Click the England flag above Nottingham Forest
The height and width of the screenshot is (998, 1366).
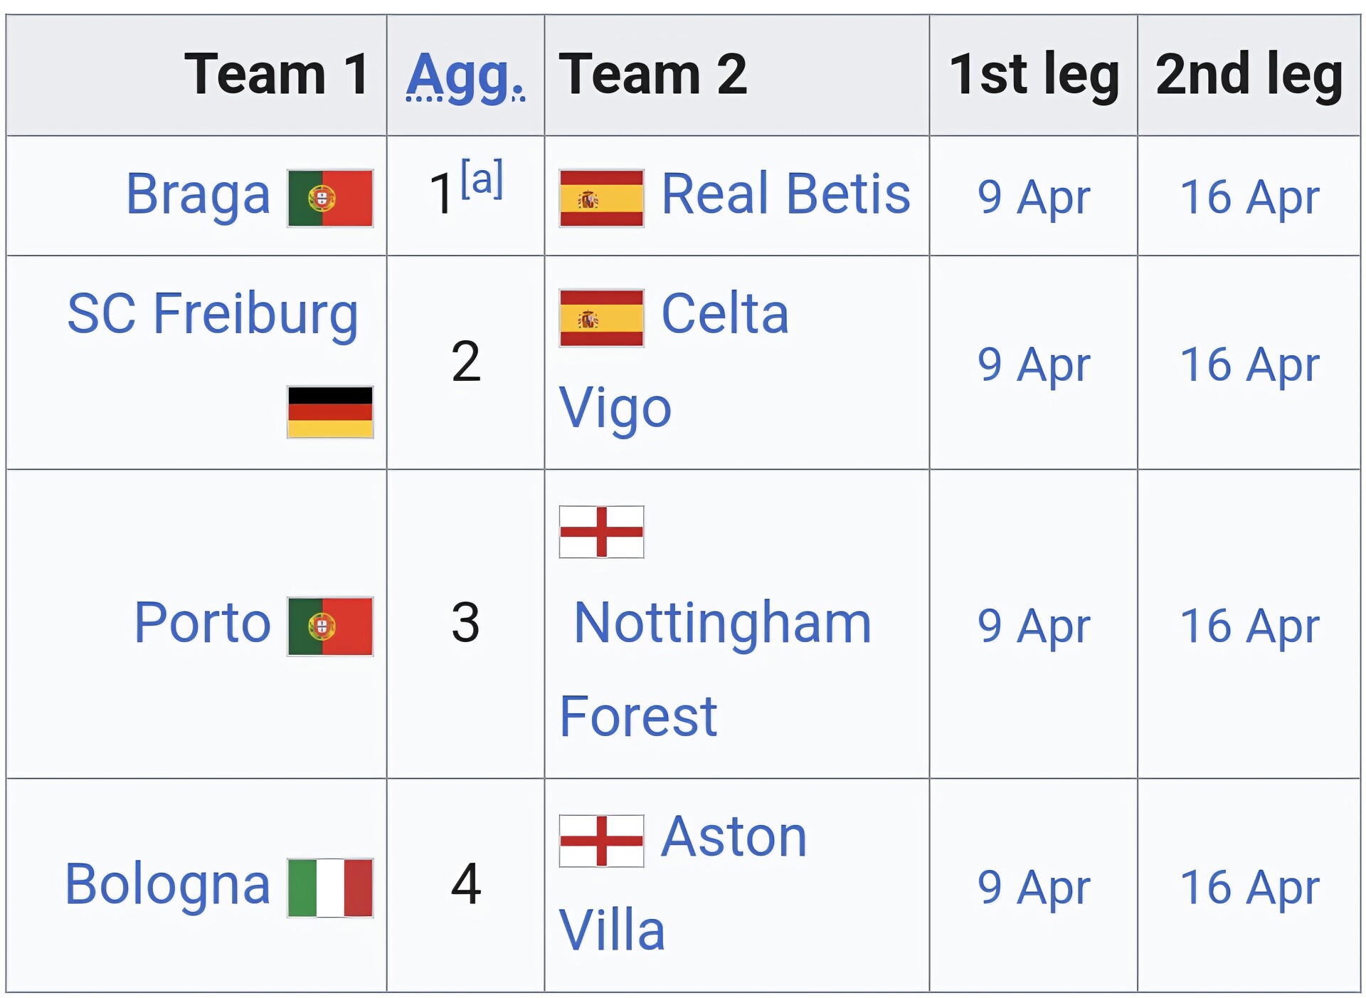[601, 532]
